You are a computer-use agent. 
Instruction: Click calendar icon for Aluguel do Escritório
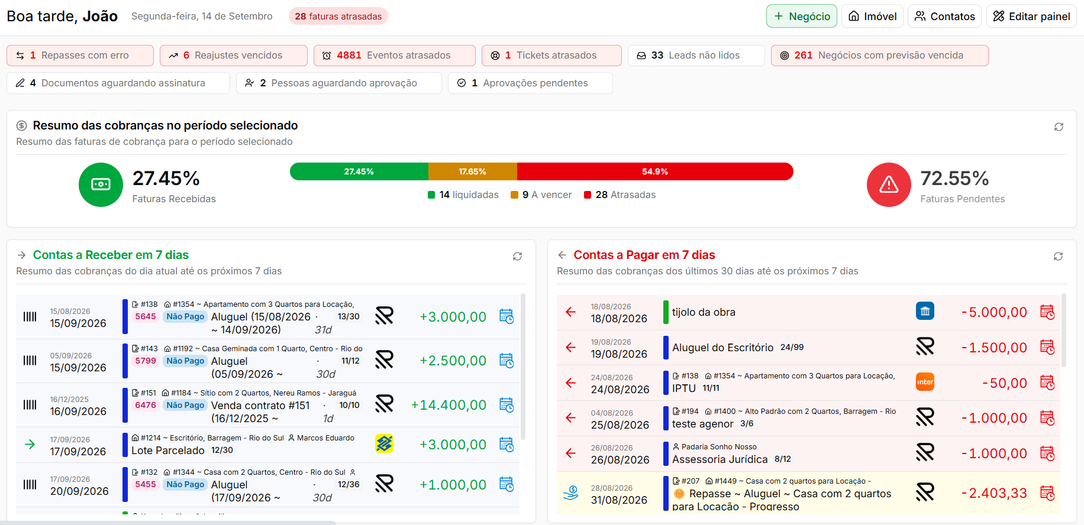click(x=1047, y=347)
